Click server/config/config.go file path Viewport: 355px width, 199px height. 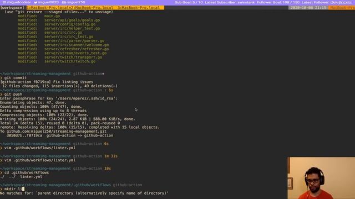(70, 24)
